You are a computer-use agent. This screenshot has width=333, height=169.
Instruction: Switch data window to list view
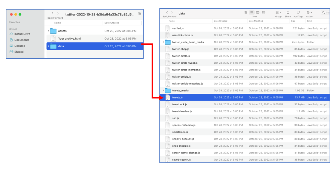click(252, 12)
